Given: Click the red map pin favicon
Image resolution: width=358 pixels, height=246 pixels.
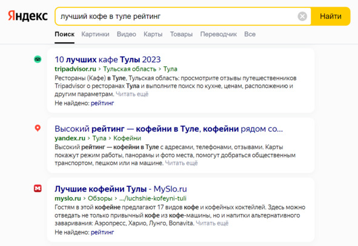Looking at the screenshot, I should 38,128.
